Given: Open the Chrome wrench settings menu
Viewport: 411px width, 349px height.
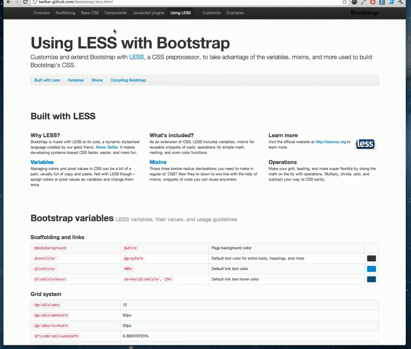Looking at the screenshot, I should click(401, 2).
